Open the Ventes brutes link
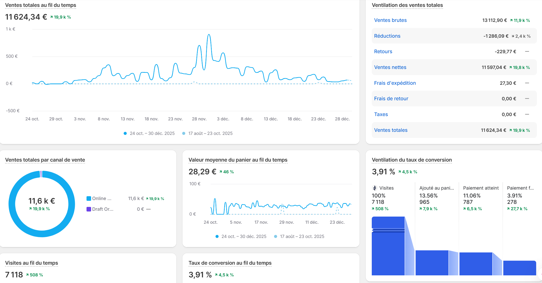 point(390,20)
